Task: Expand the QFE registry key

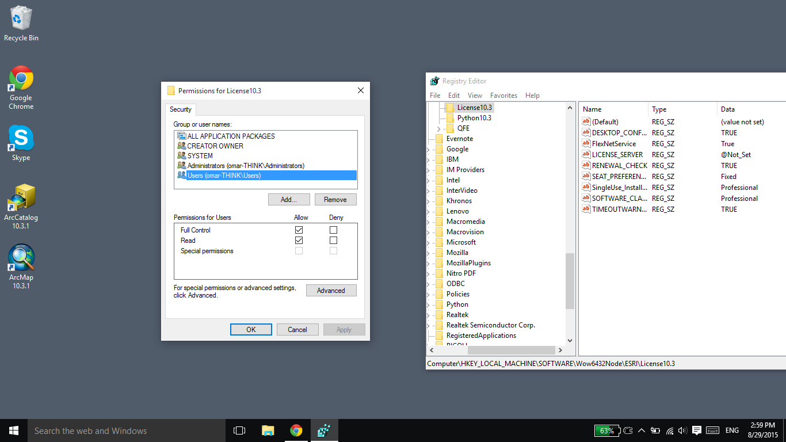Action: (x=439, y=128)
